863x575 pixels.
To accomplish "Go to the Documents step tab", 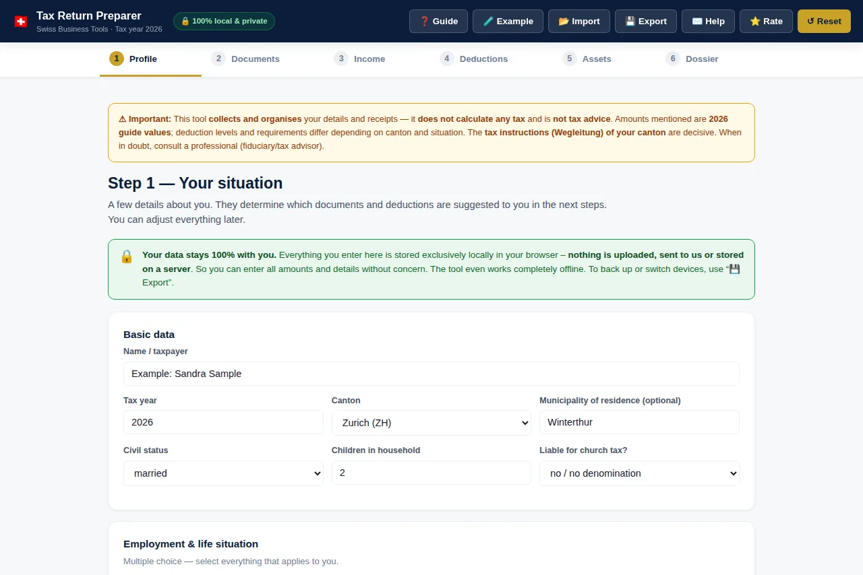I will [x=245, y=59].
